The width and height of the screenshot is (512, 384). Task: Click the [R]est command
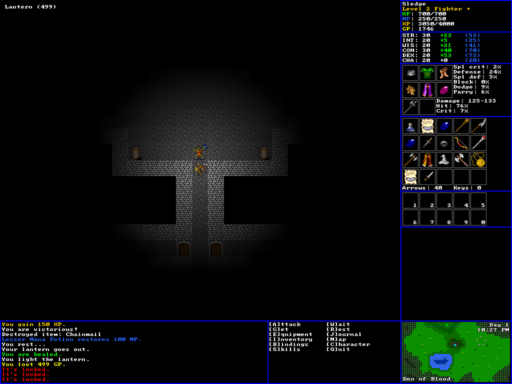[340, 329]
